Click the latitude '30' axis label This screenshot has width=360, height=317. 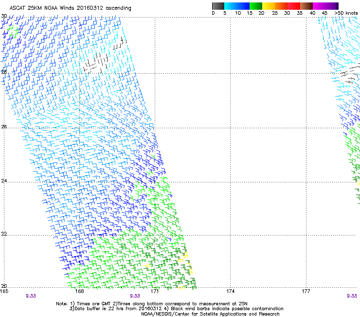click(4, 16)
